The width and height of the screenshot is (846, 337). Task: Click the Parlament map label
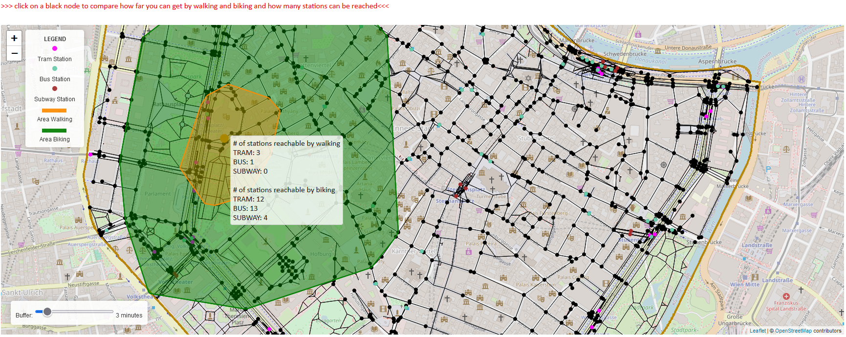click(158, 194)
